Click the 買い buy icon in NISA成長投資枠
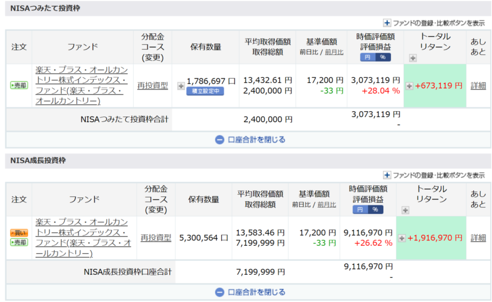492x302 pixels. pyautogui.click(x=19, y=233)
